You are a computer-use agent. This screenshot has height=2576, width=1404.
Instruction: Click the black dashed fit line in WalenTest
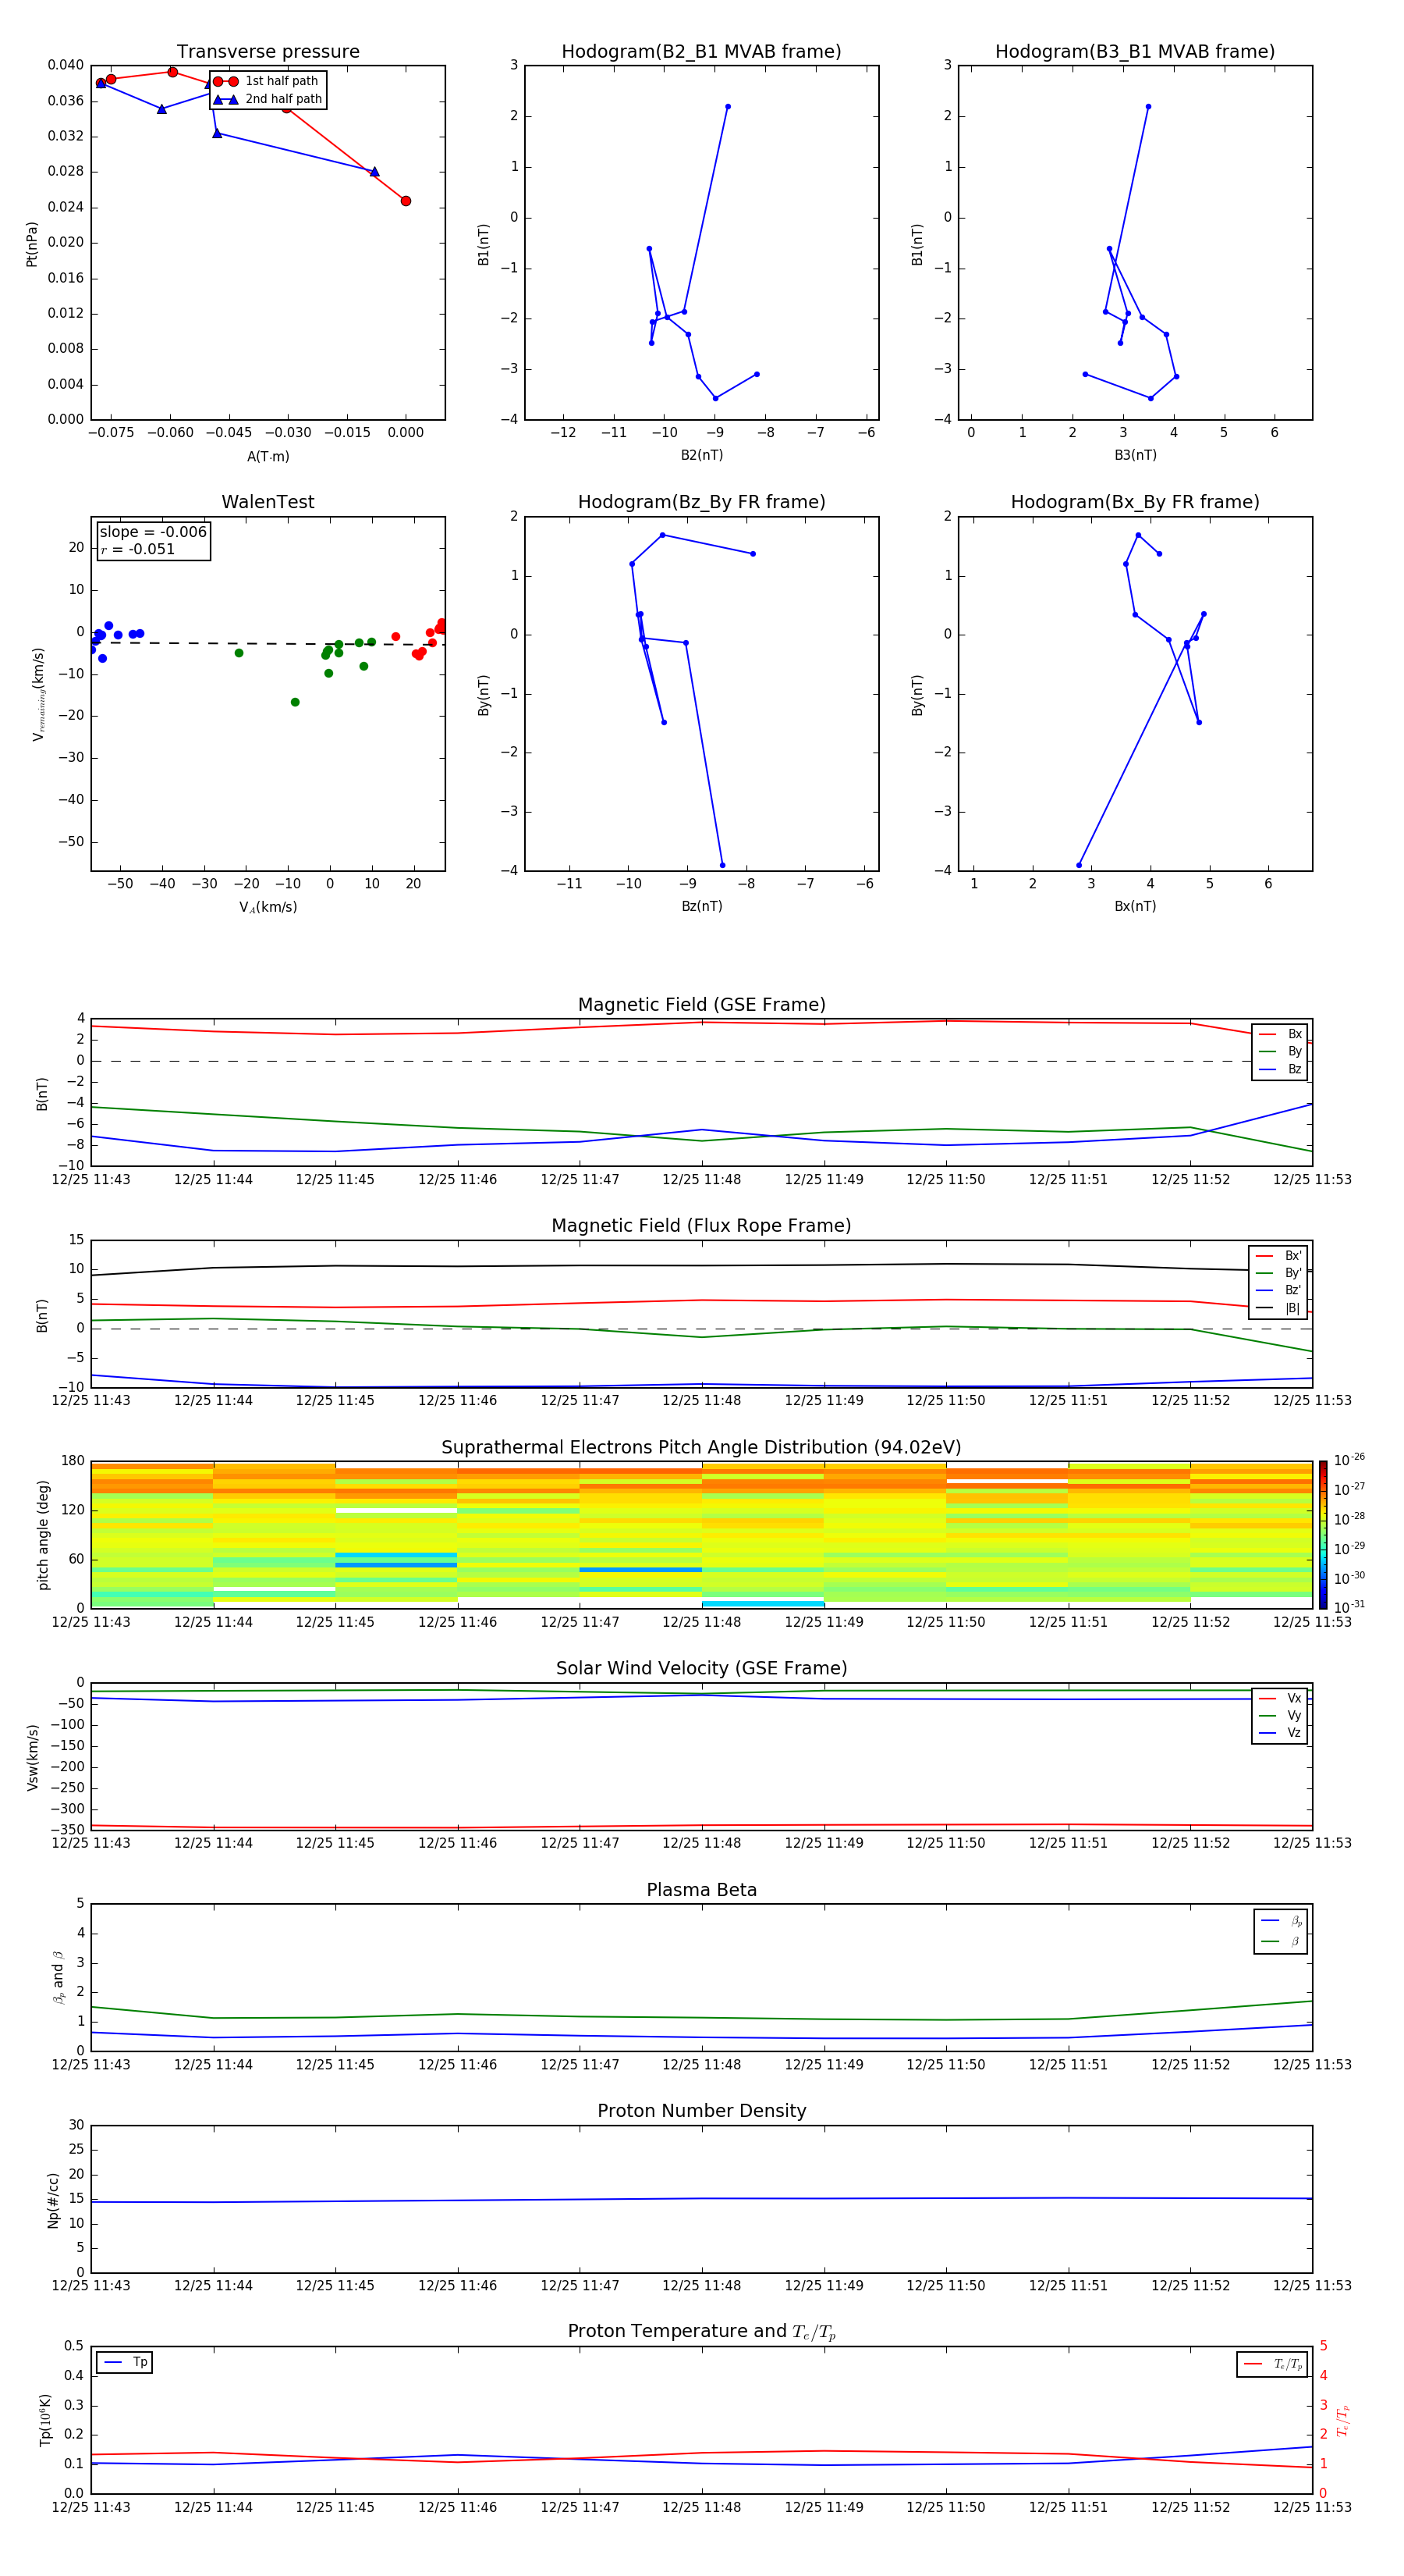click(268, 643)
